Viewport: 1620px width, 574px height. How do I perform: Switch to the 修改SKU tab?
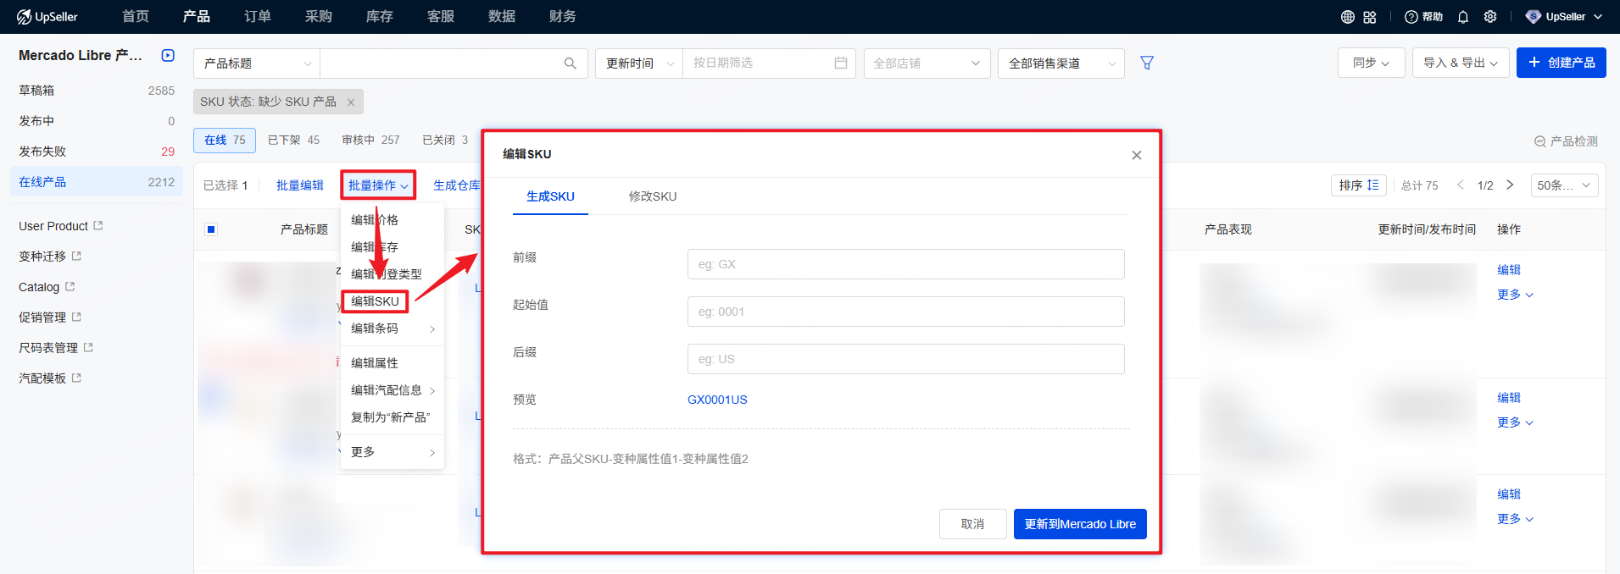(652, 196)
